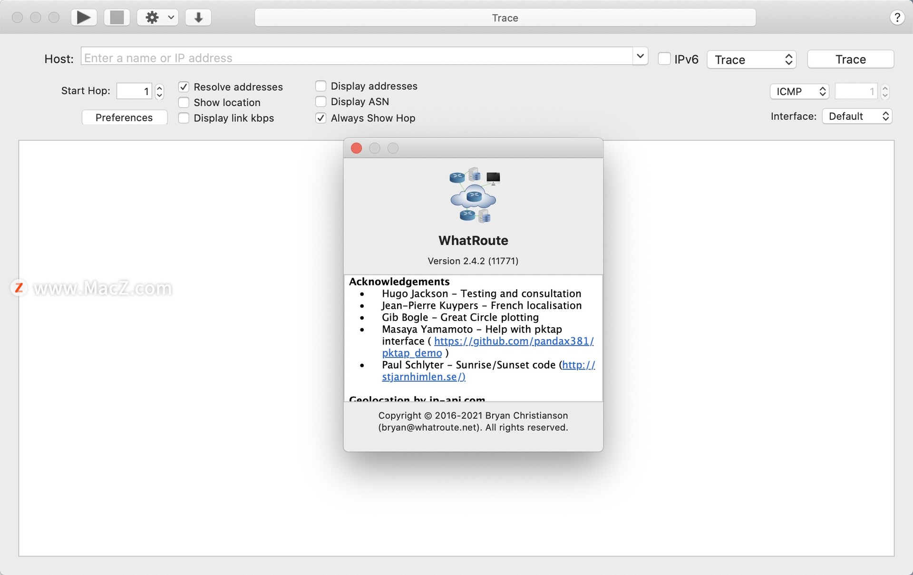The width and height of the screenshot is (913, 575).
Task: Open the Interface Default dropdown
Action: pyautogui.click(x=857, y=116)
